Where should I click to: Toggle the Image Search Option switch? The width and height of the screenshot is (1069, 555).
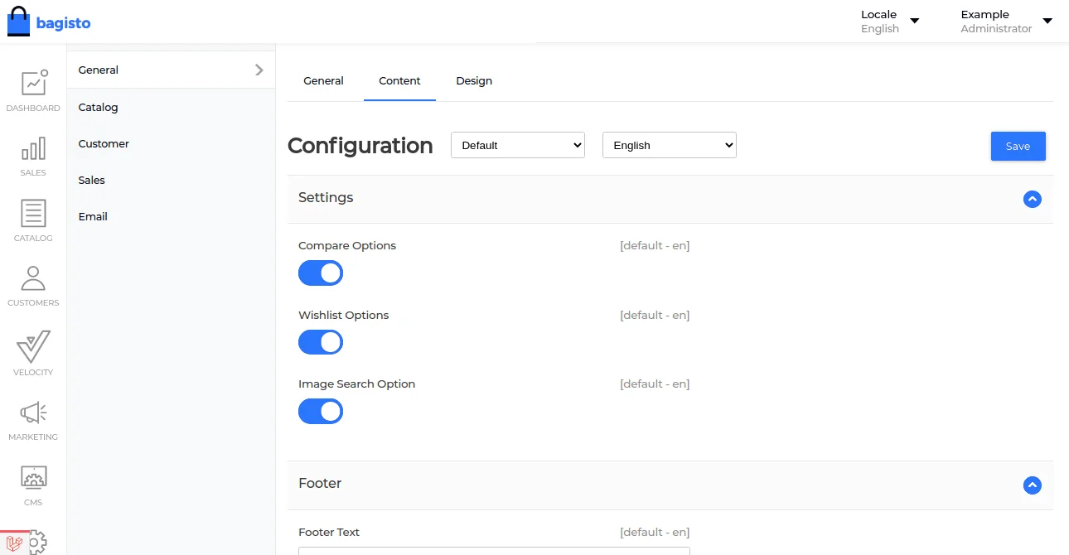click(x=321, y=412)
